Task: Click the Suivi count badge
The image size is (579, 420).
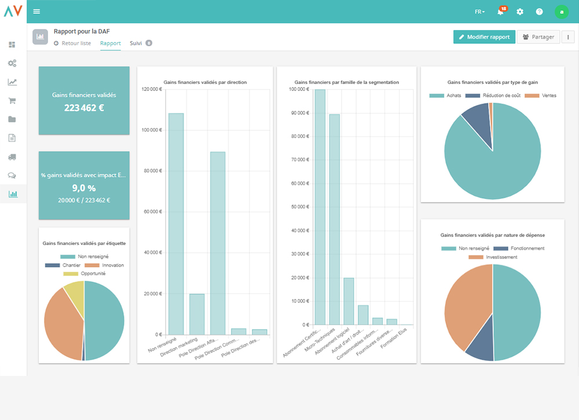Action: click(x=149, y=43)
